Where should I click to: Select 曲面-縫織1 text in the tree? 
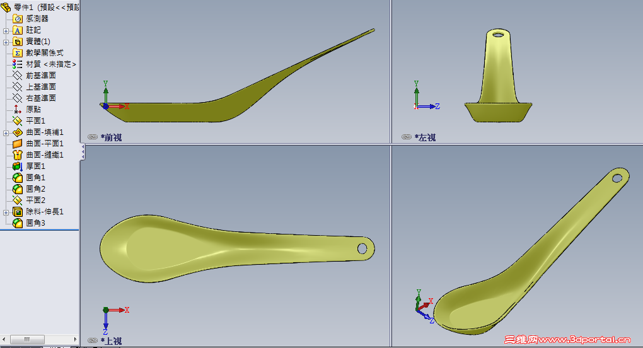click(45, 155)
